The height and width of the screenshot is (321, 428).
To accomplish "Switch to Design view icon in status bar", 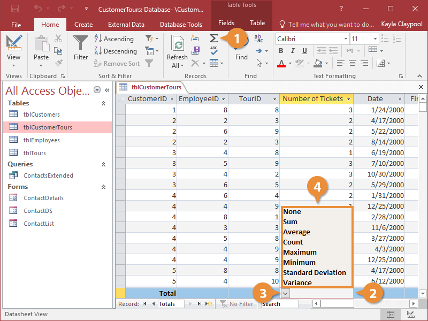I will coord(411,315).
